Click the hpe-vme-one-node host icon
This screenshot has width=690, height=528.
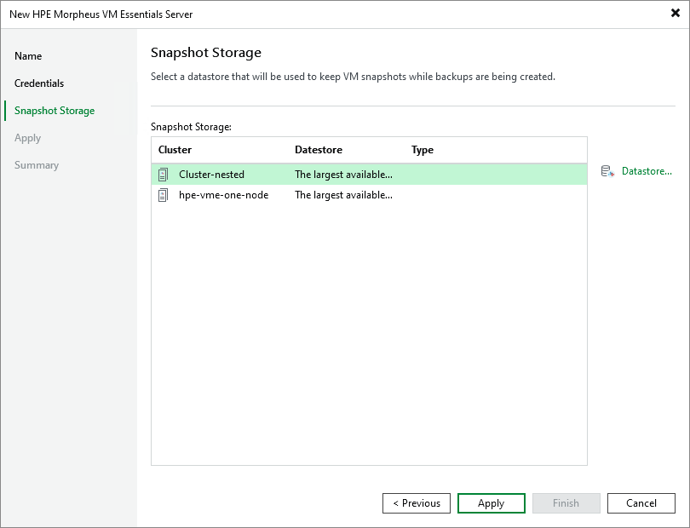point(164,195)
